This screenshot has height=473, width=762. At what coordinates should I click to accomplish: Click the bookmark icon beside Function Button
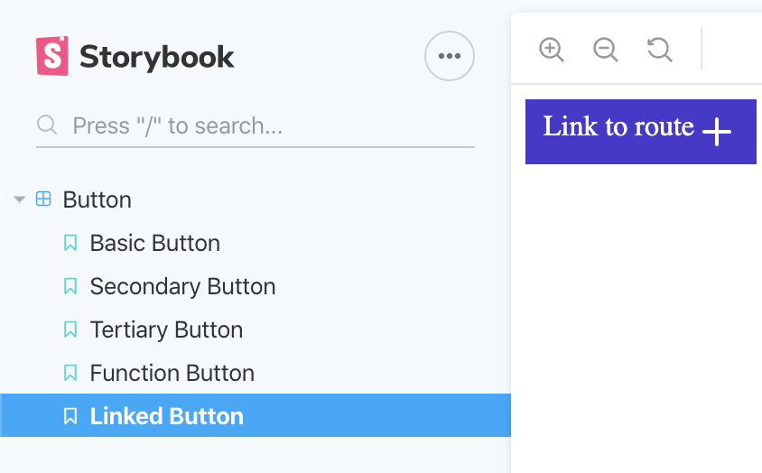(x=70, y=373)
